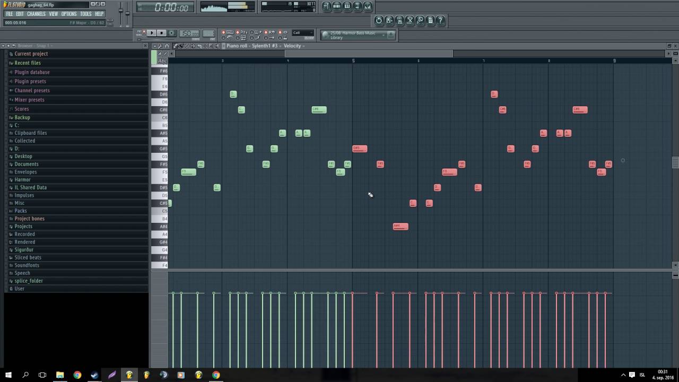
Task: Select the Playback speaker tool in piano roll
Action: coord(216,46)
